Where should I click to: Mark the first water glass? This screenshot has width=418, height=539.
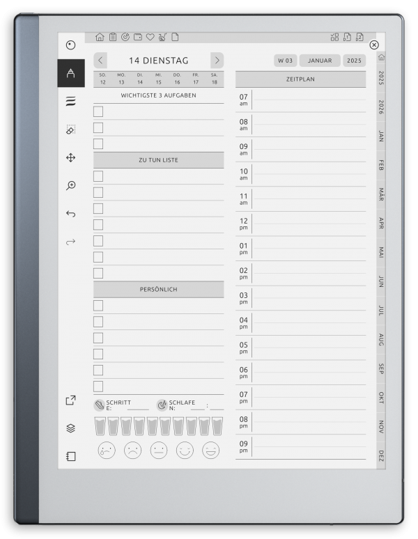100,426
